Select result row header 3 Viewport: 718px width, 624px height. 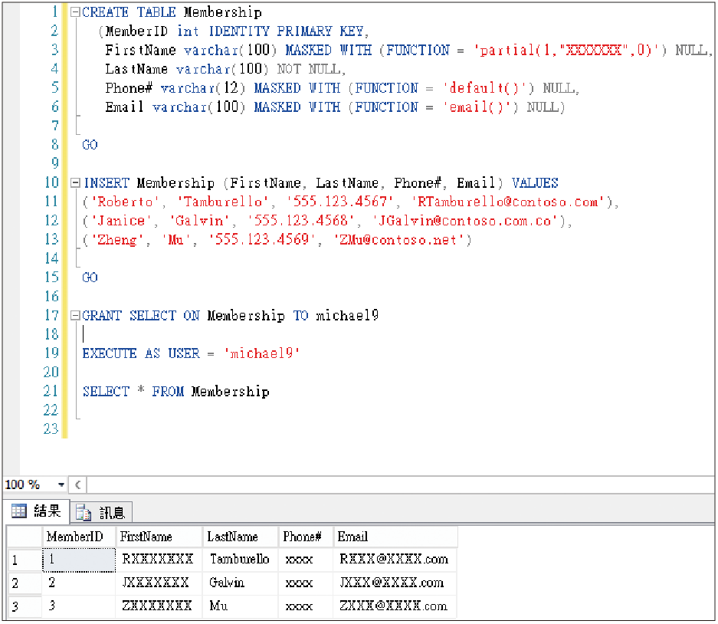[25, 606]
